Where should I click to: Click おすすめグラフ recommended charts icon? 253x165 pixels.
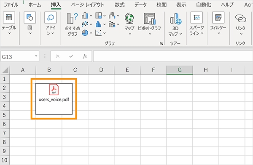coord(72,19)
